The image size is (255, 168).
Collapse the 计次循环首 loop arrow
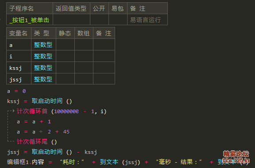click(x=14, y=111)
